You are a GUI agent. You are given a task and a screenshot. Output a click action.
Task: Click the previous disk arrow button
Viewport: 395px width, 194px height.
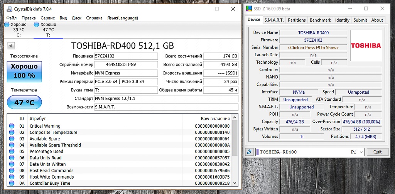click(x=11, y=46)
